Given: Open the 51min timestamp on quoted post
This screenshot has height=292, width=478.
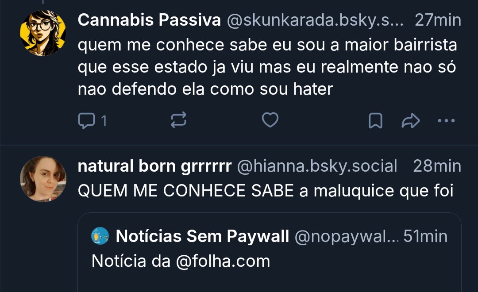Looking at the screenshot, I should (x=425, y=237).
